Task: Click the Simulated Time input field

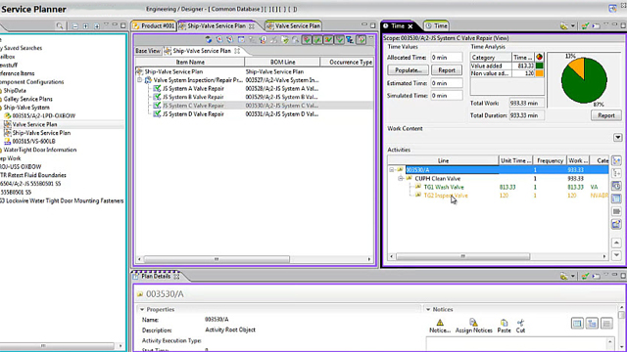Action: 447,96
